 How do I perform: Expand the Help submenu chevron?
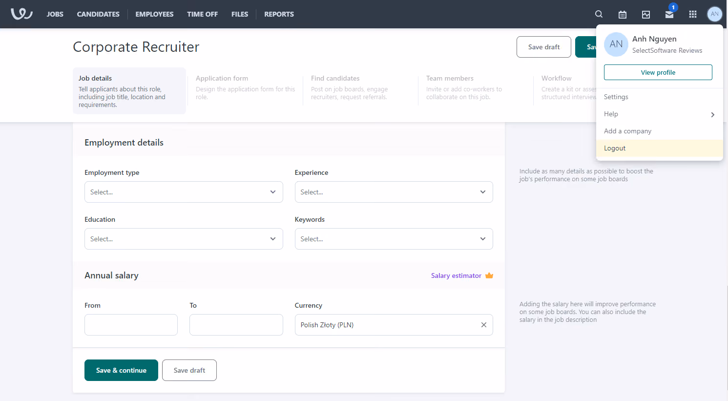(713, 114)
